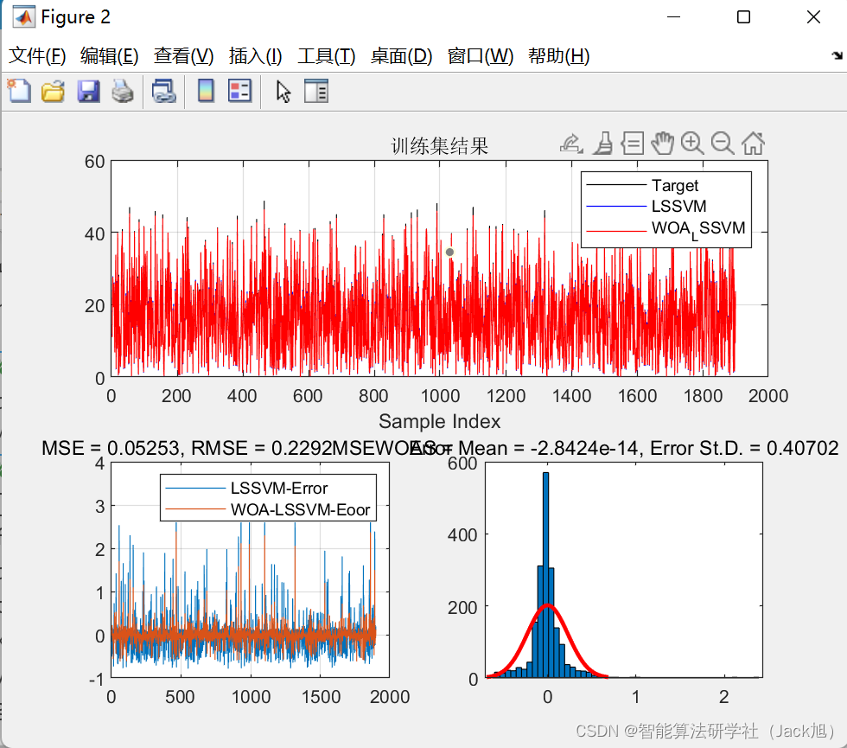Screen dimensions: 847x748
Task: Select the zoom in magnifier
Action: pyautogui.click(x=692, y=144)
